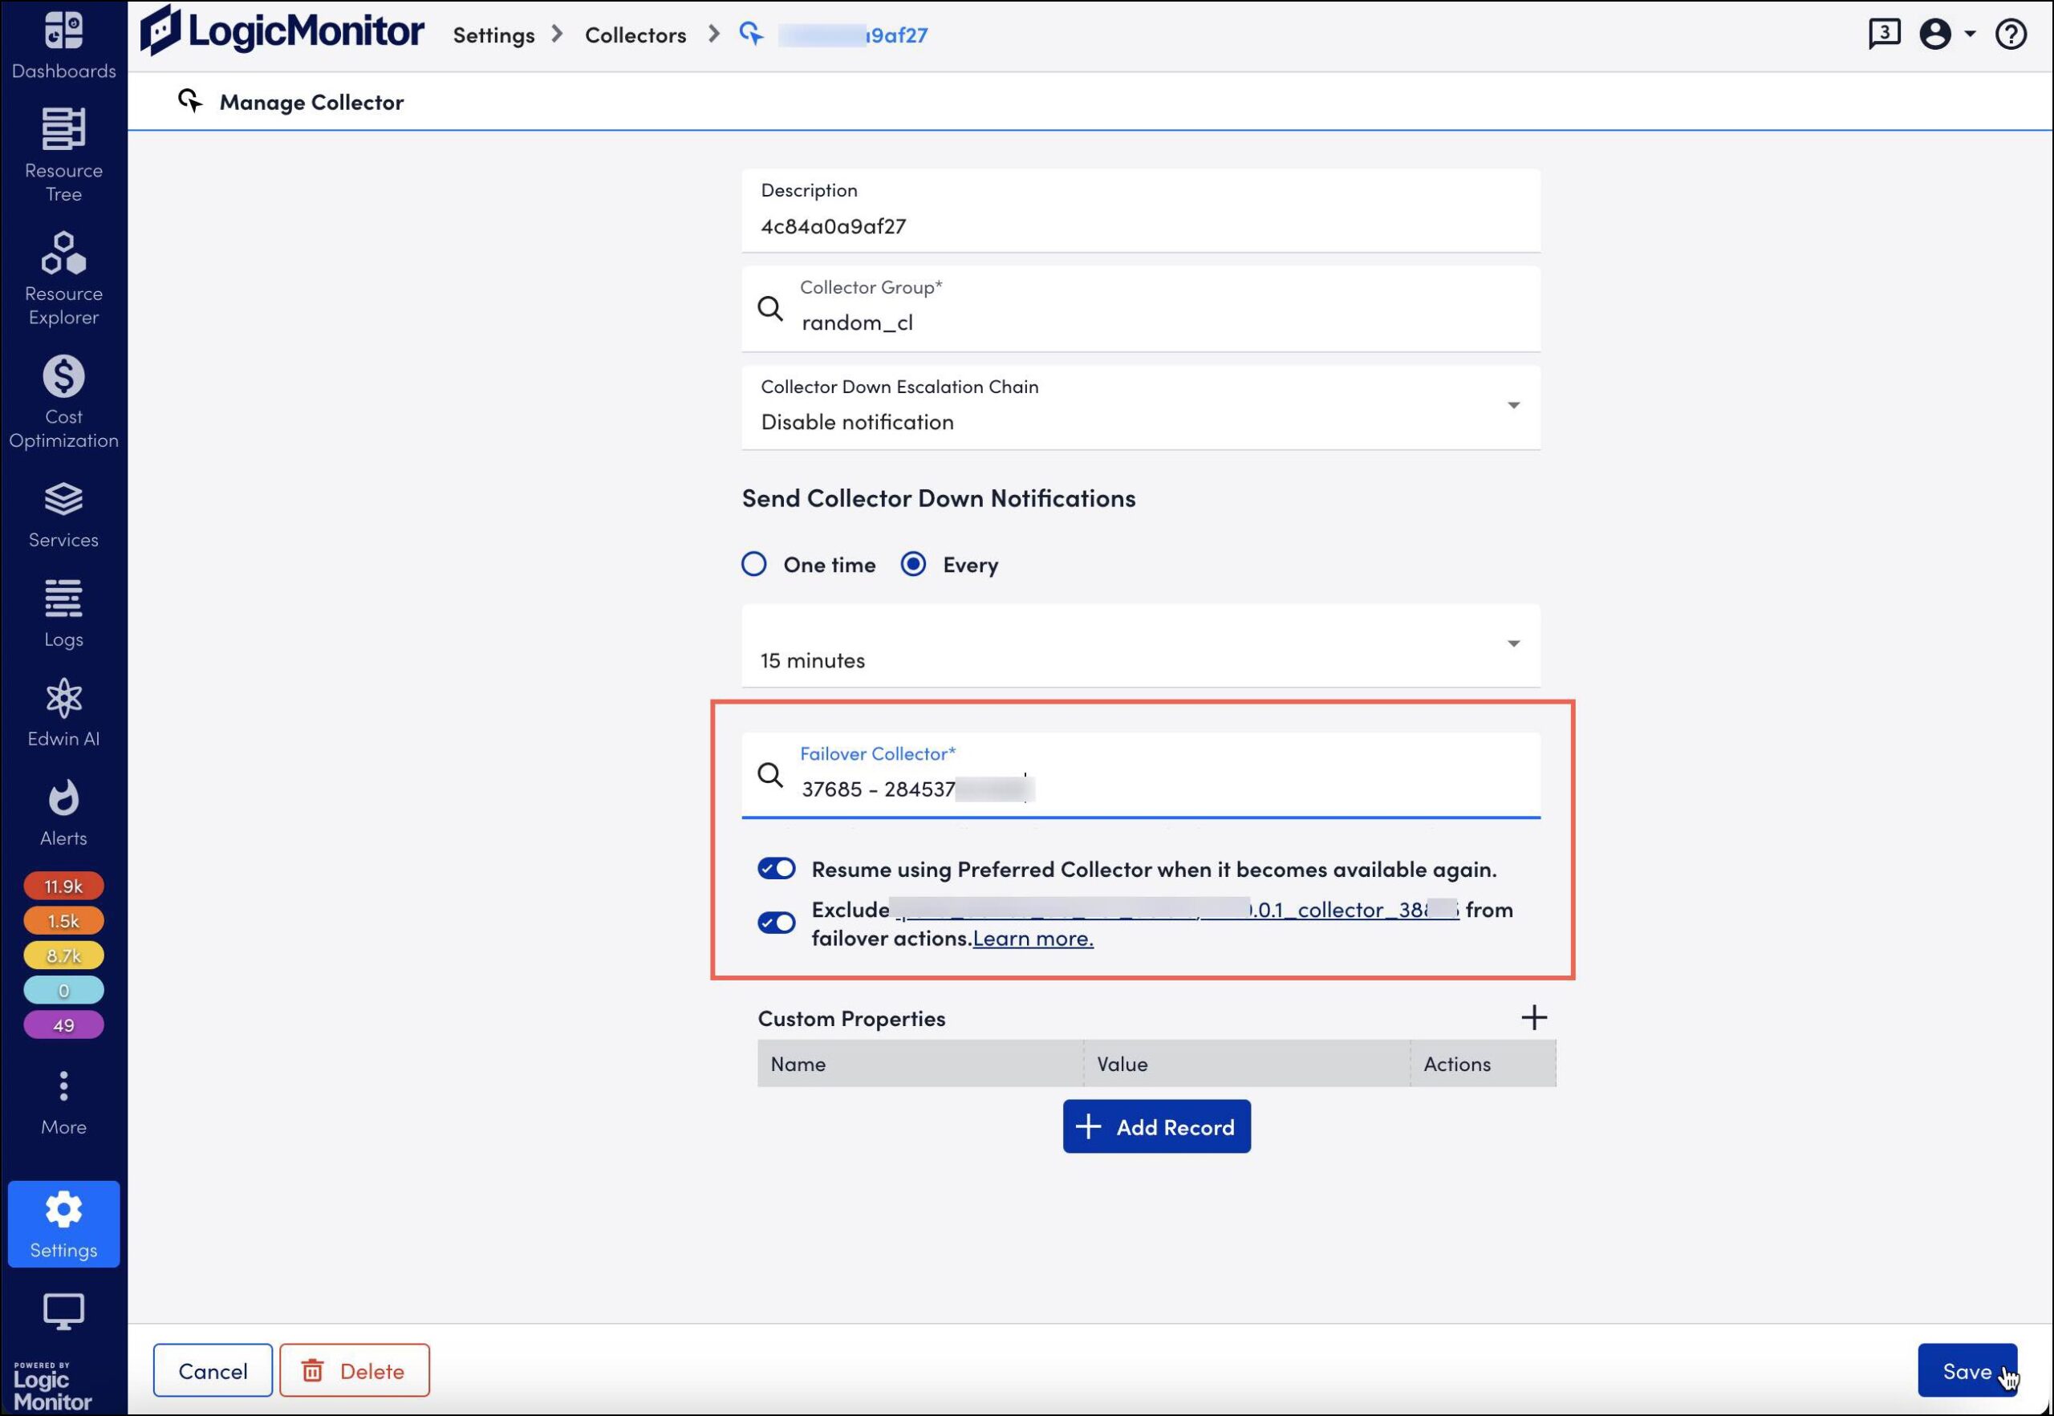Toggle the Exclude from failover actions switch
Screen dimensions: 2054x1416
point(777,923)
